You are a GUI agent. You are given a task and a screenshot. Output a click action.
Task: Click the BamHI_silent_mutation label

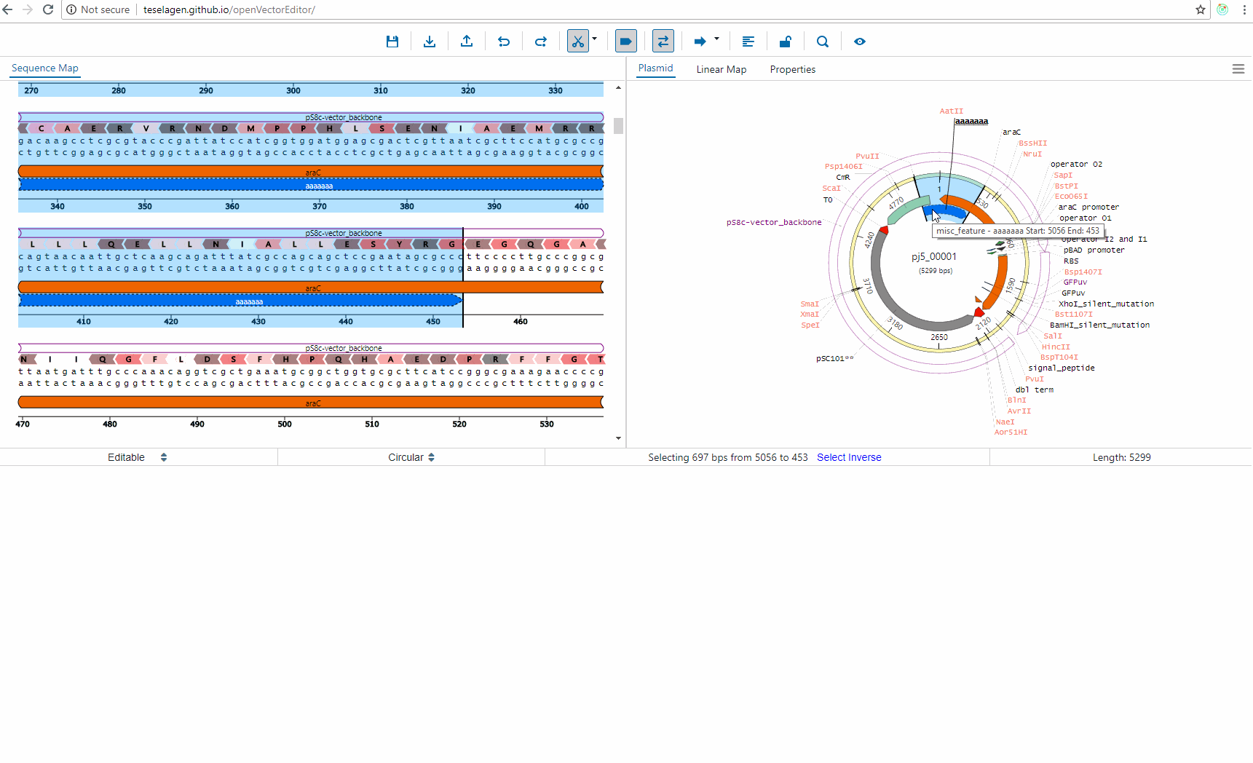pos(1099,325)
